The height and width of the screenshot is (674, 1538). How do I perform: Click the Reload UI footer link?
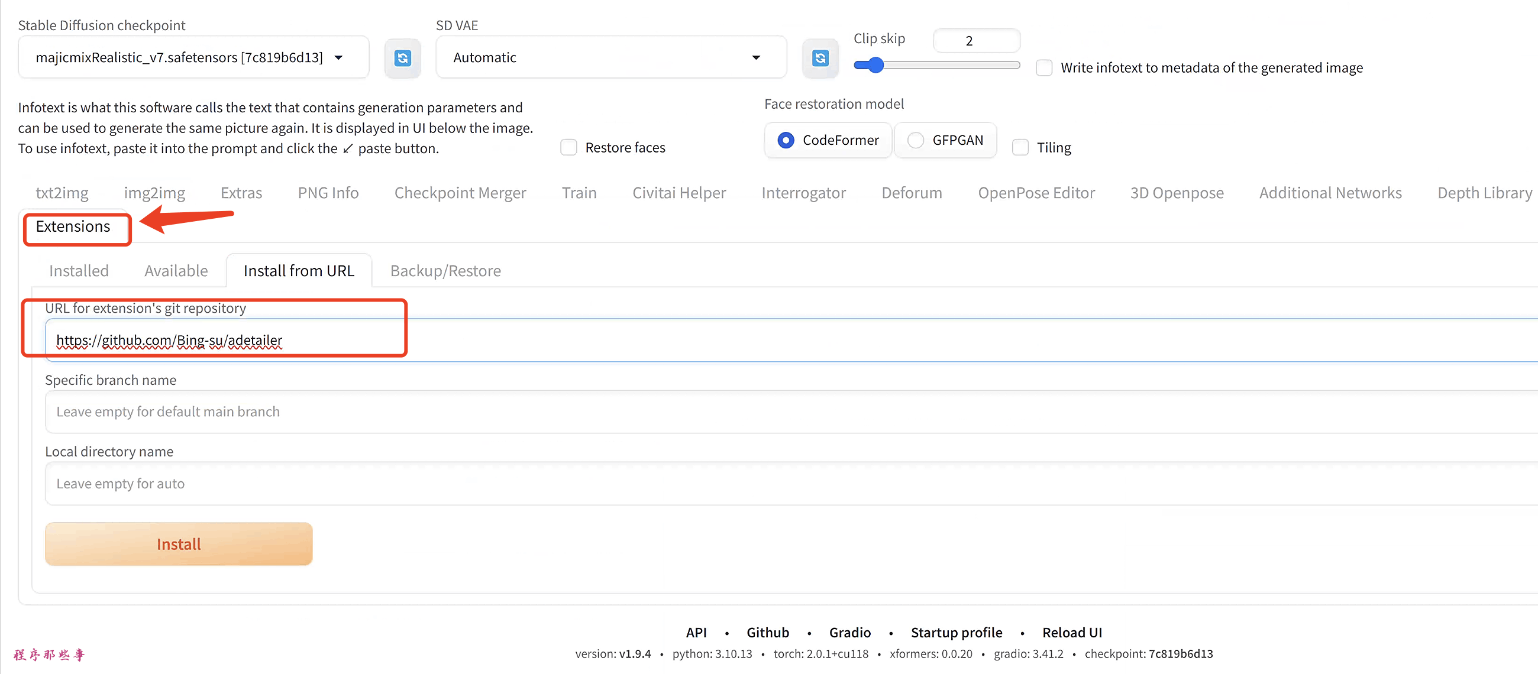[1071, 632]
